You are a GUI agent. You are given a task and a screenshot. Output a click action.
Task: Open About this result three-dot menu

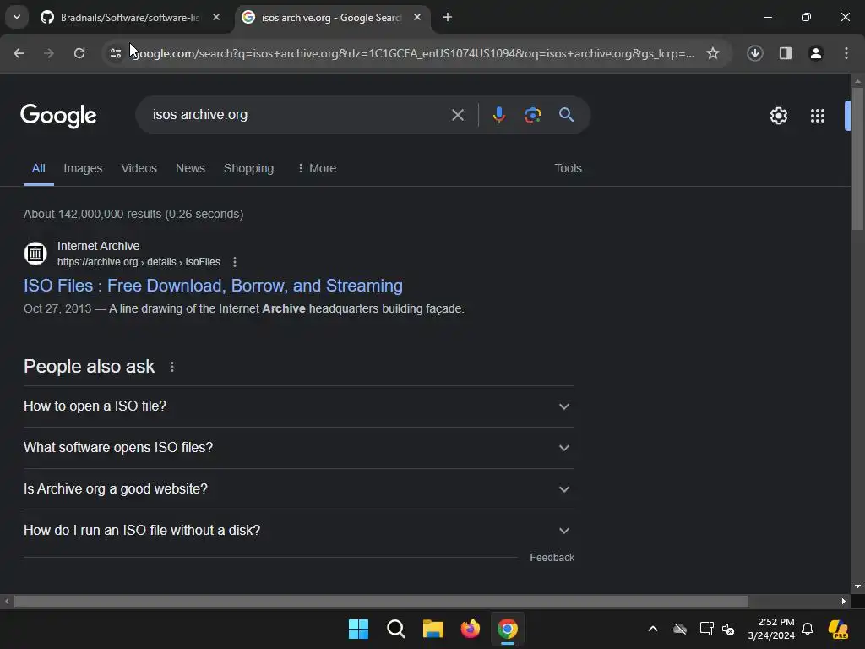tap(235, 262)
